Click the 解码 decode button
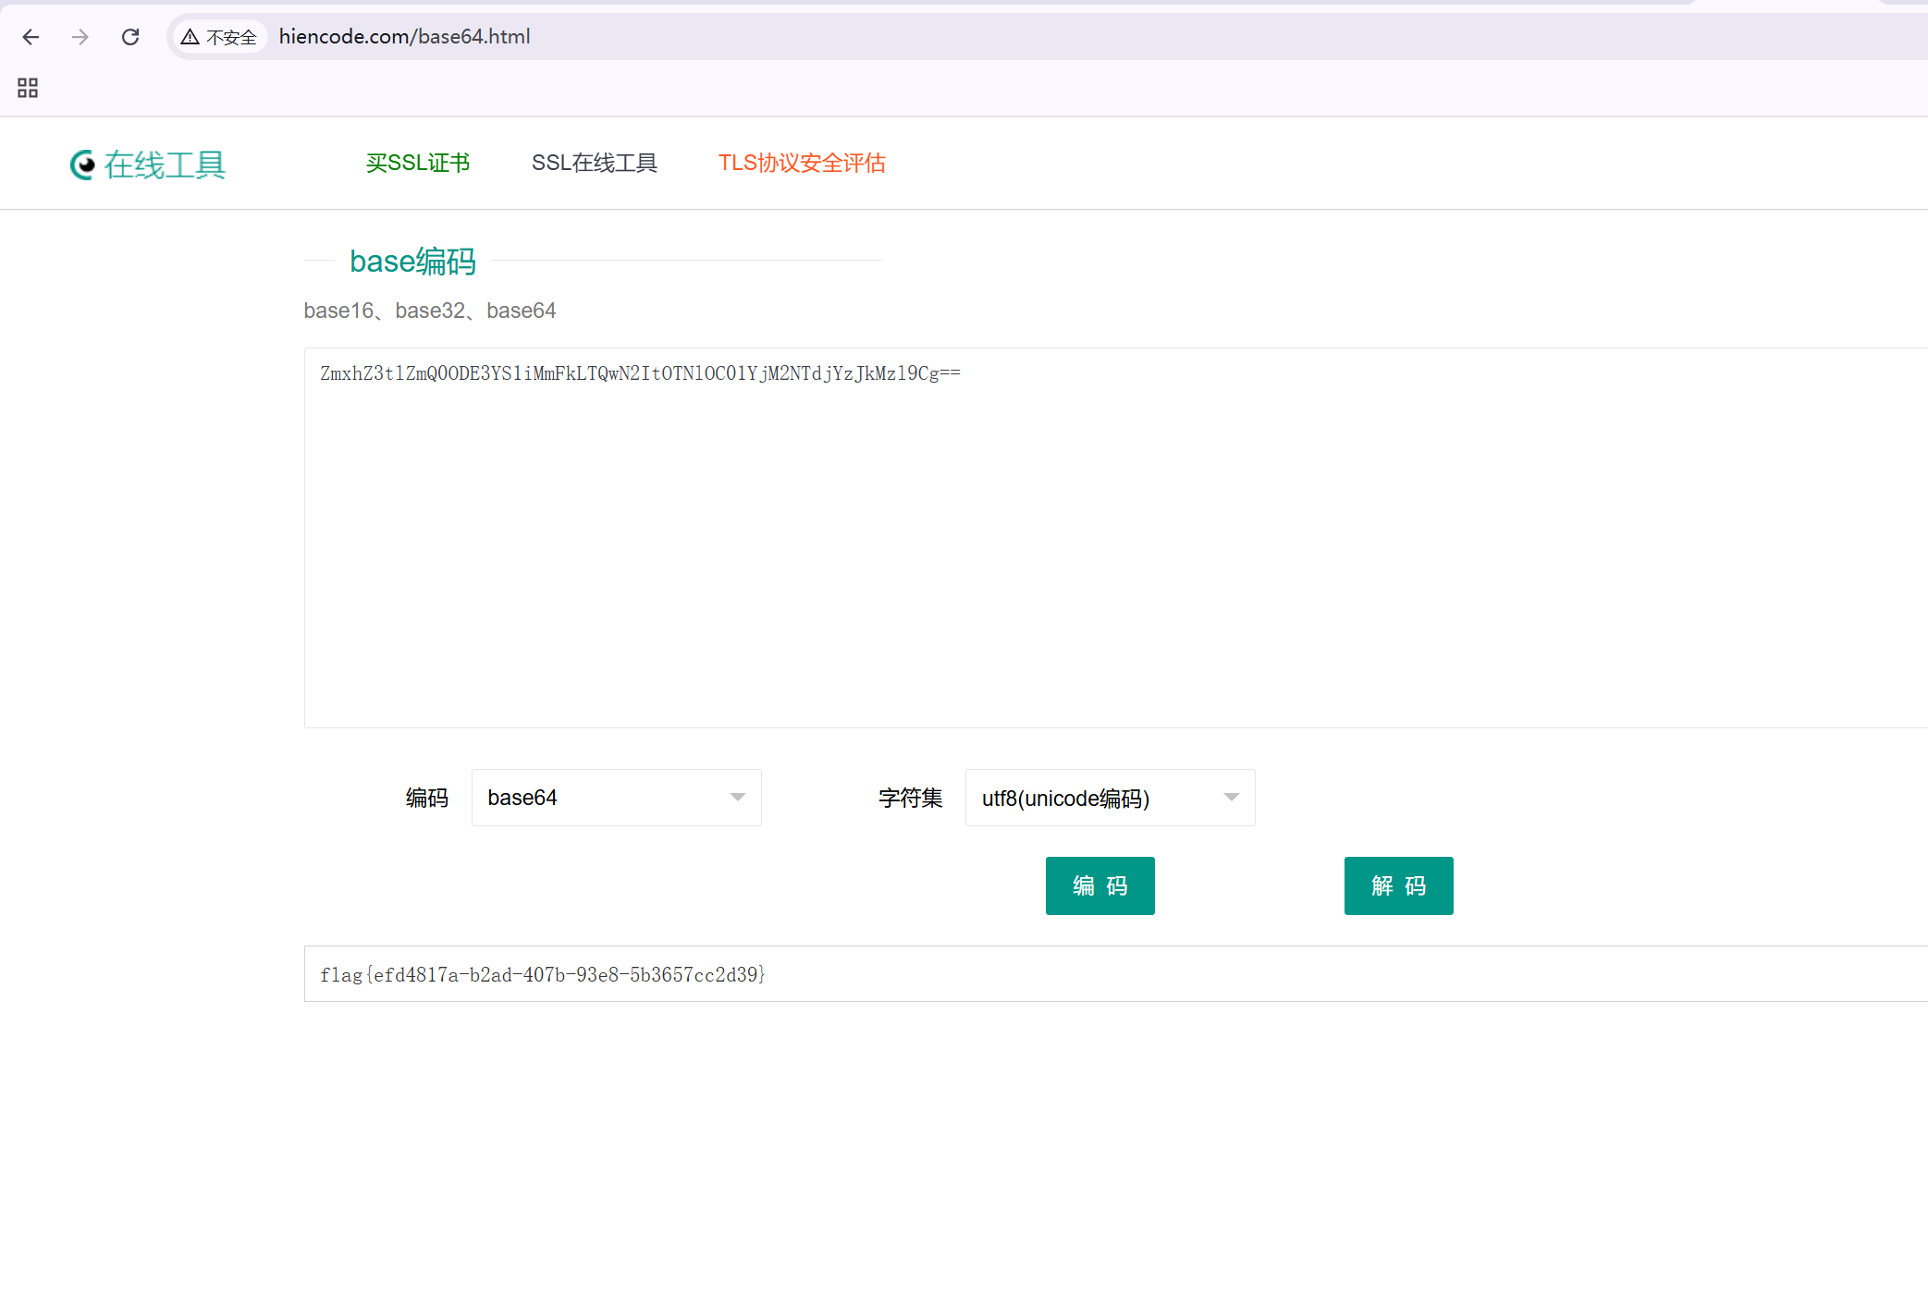 pyautogui.click(x=1398, y=885)
